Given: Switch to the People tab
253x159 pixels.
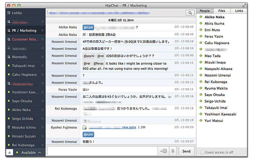Looking at the screenshot, I should [x=205, y=11].
